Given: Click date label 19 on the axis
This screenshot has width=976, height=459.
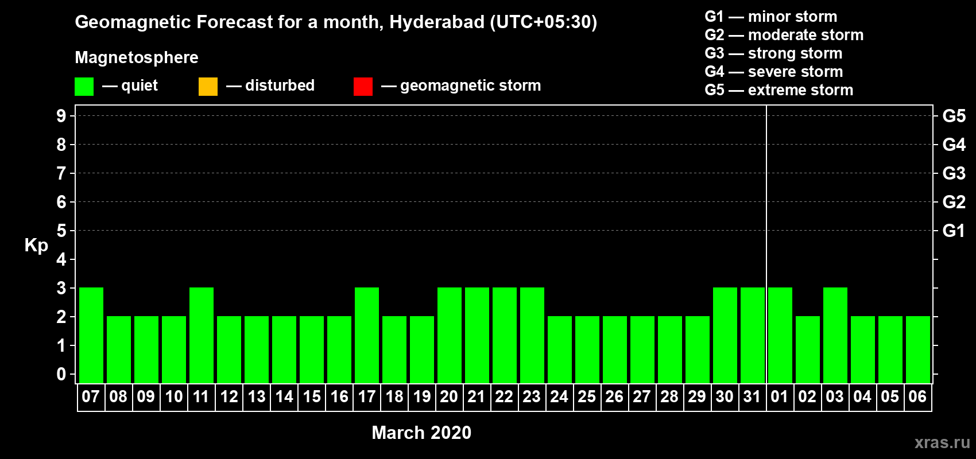Looking at the screenshot, I should tap(421, 397).
